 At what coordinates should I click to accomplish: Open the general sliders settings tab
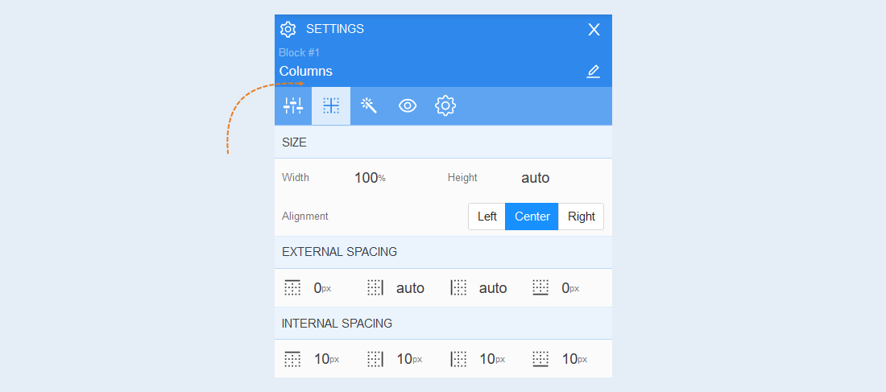[293, 105]
